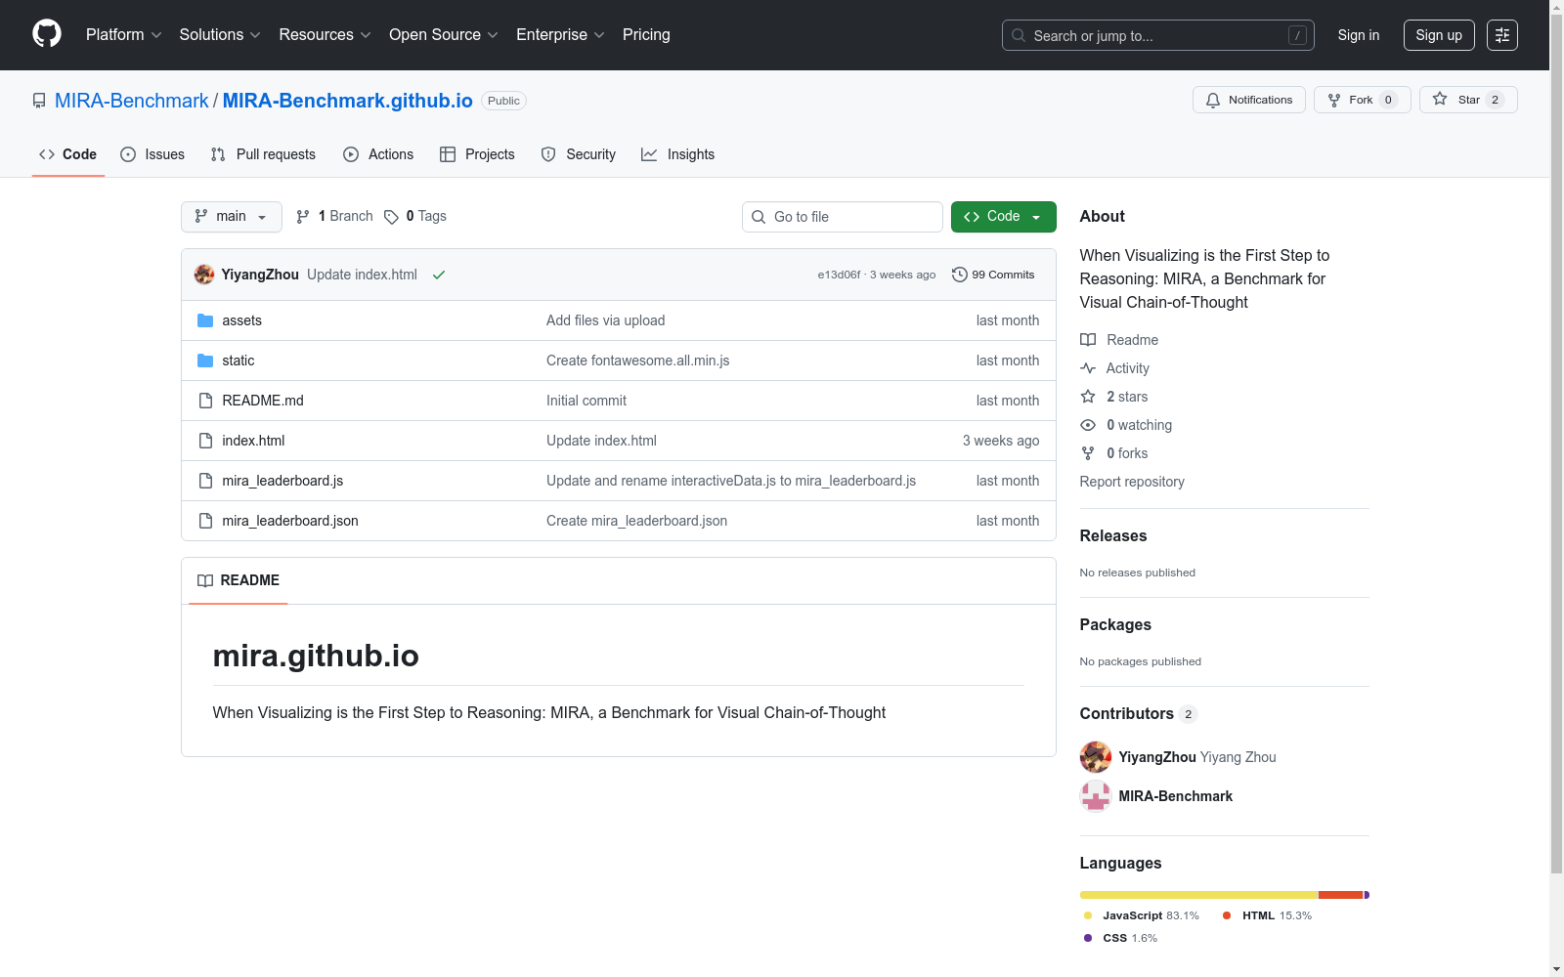Image resolution: width=1564 pixels, height=977 pixels.
Task: Expand the Platform menu
Action: (124, 34)
